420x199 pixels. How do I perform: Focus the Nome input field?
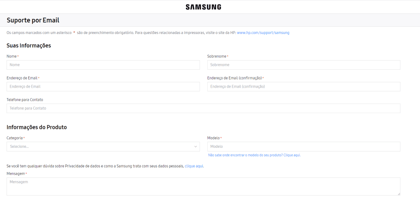(103, 65)
